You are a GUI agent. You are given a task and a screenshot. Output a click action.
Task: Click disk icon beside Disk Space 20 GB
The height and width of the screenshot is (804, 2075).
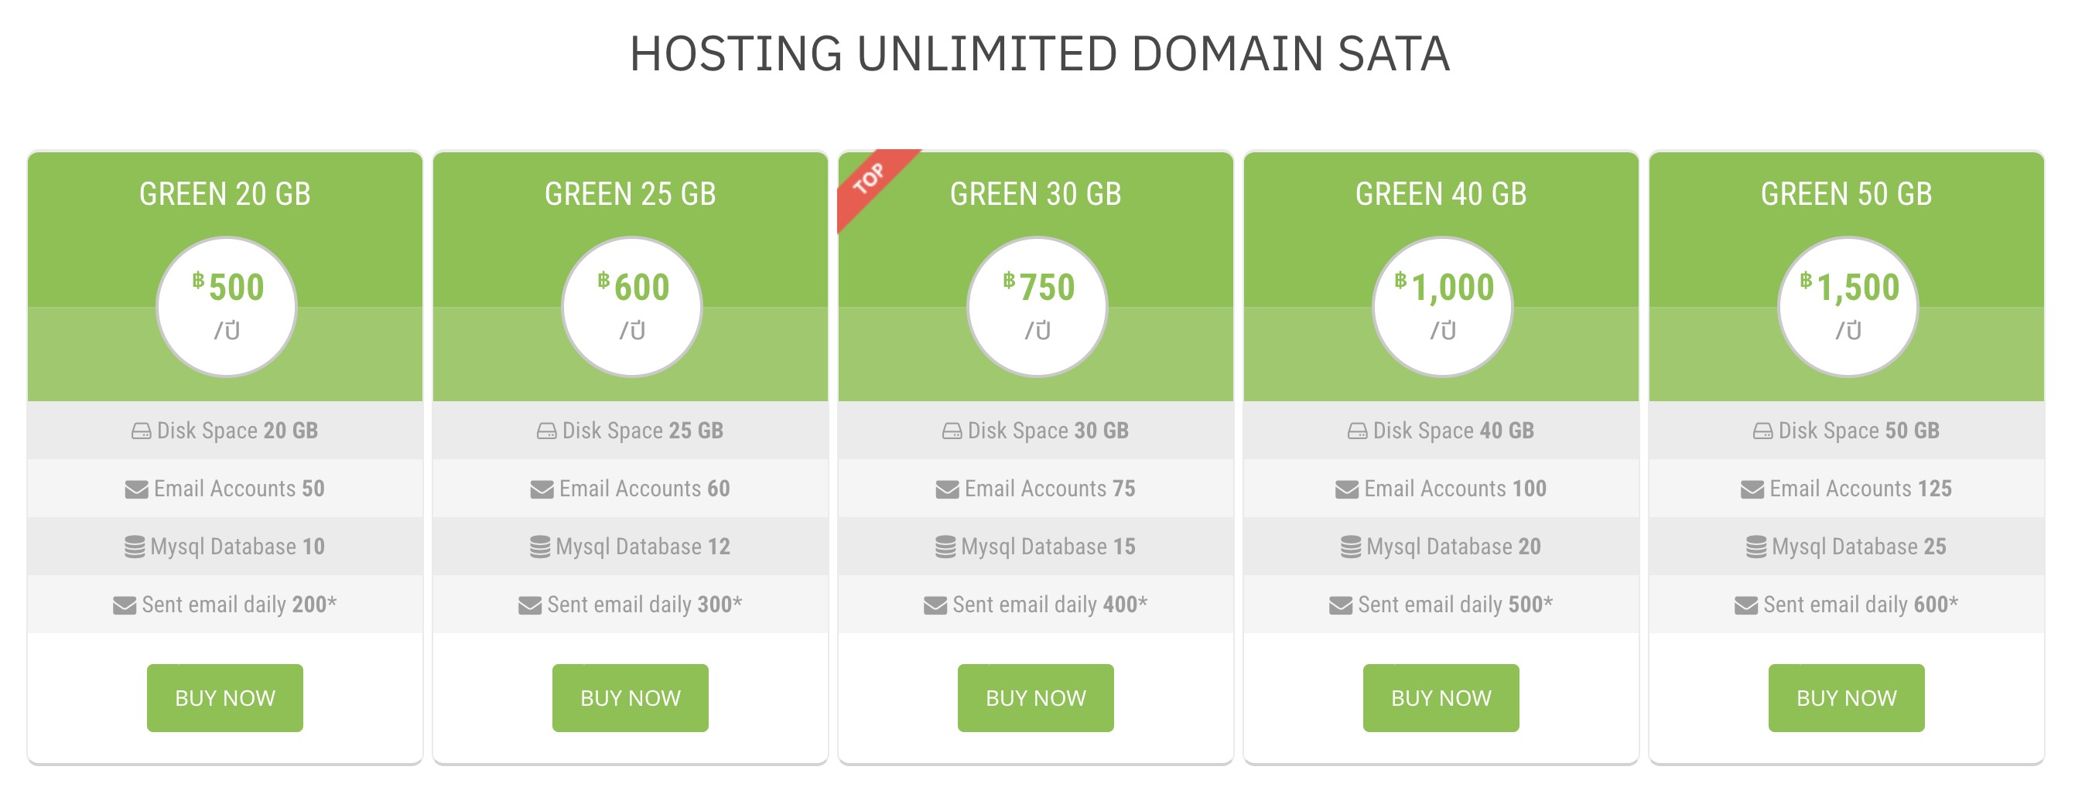(141, 431)
